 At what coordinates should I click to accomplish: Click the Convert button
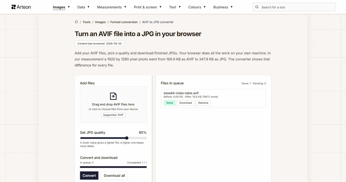(x=89, y=175)
